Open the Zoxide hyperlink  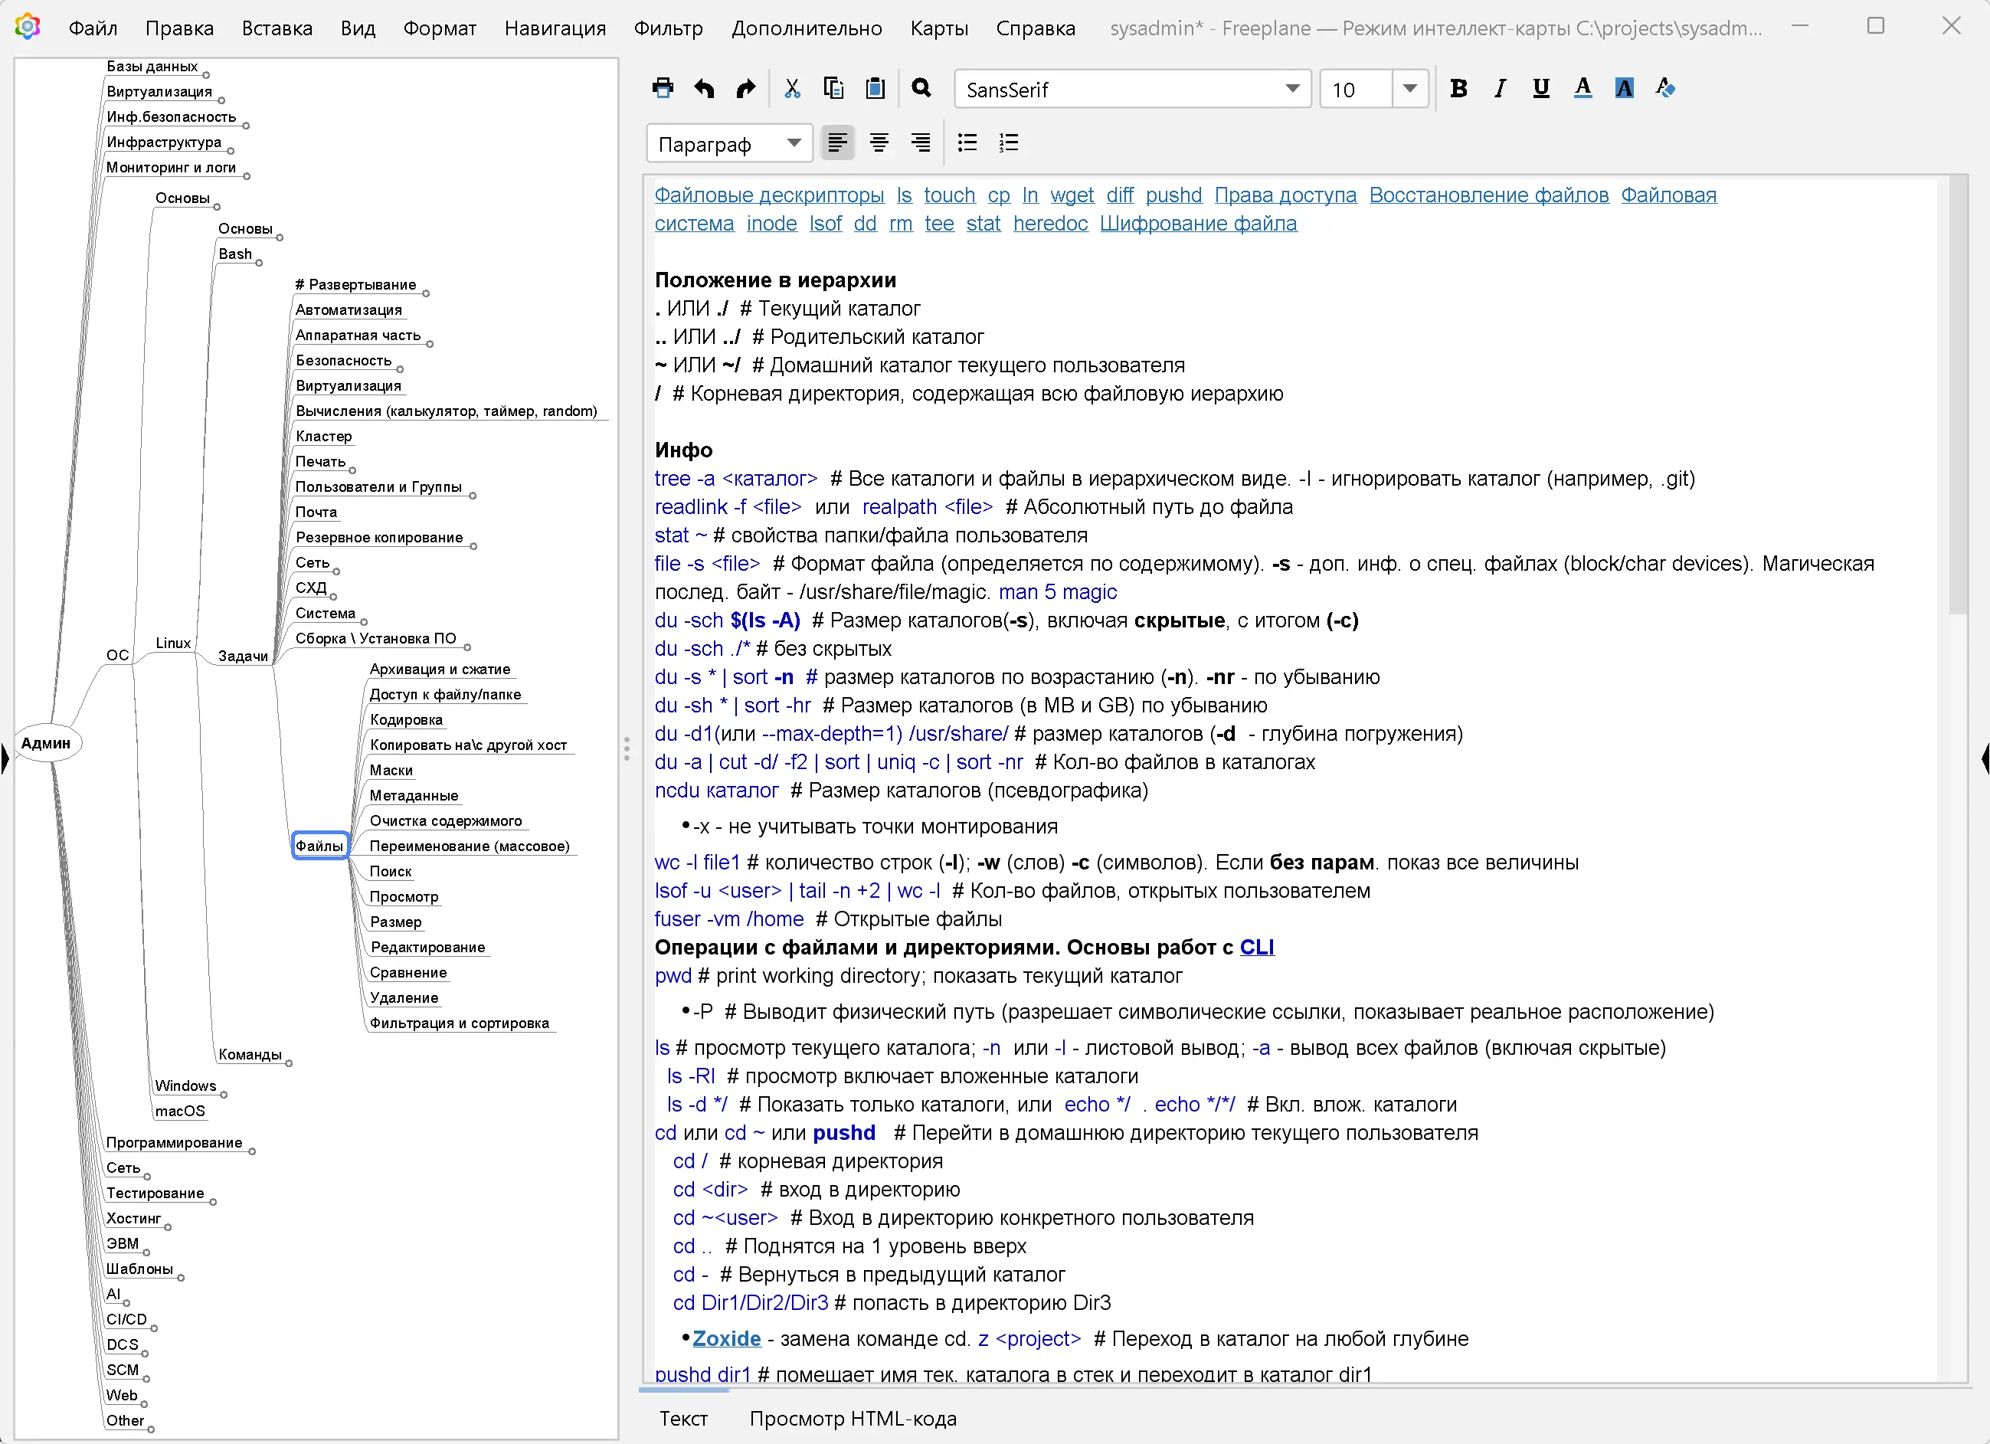726,1339
